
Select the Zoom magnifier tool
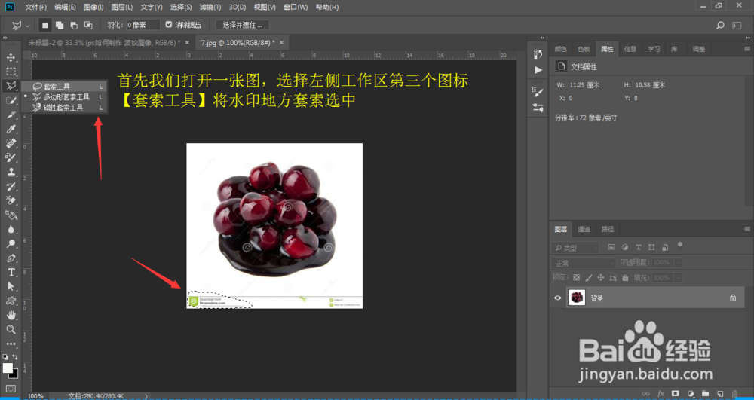(x=11, y=329)
